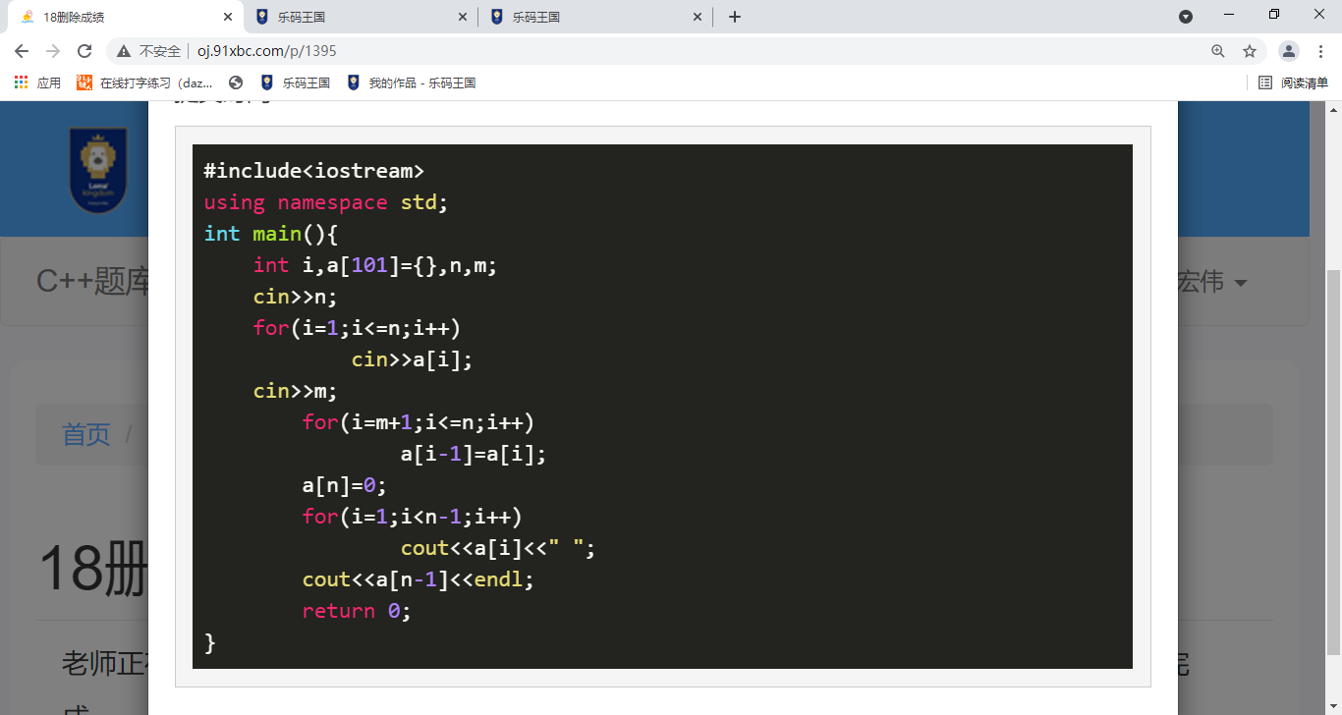The width and height of the screenshot is (1342, 715).
Task: Click the globe bookmark icon
Action: point(236,83)
